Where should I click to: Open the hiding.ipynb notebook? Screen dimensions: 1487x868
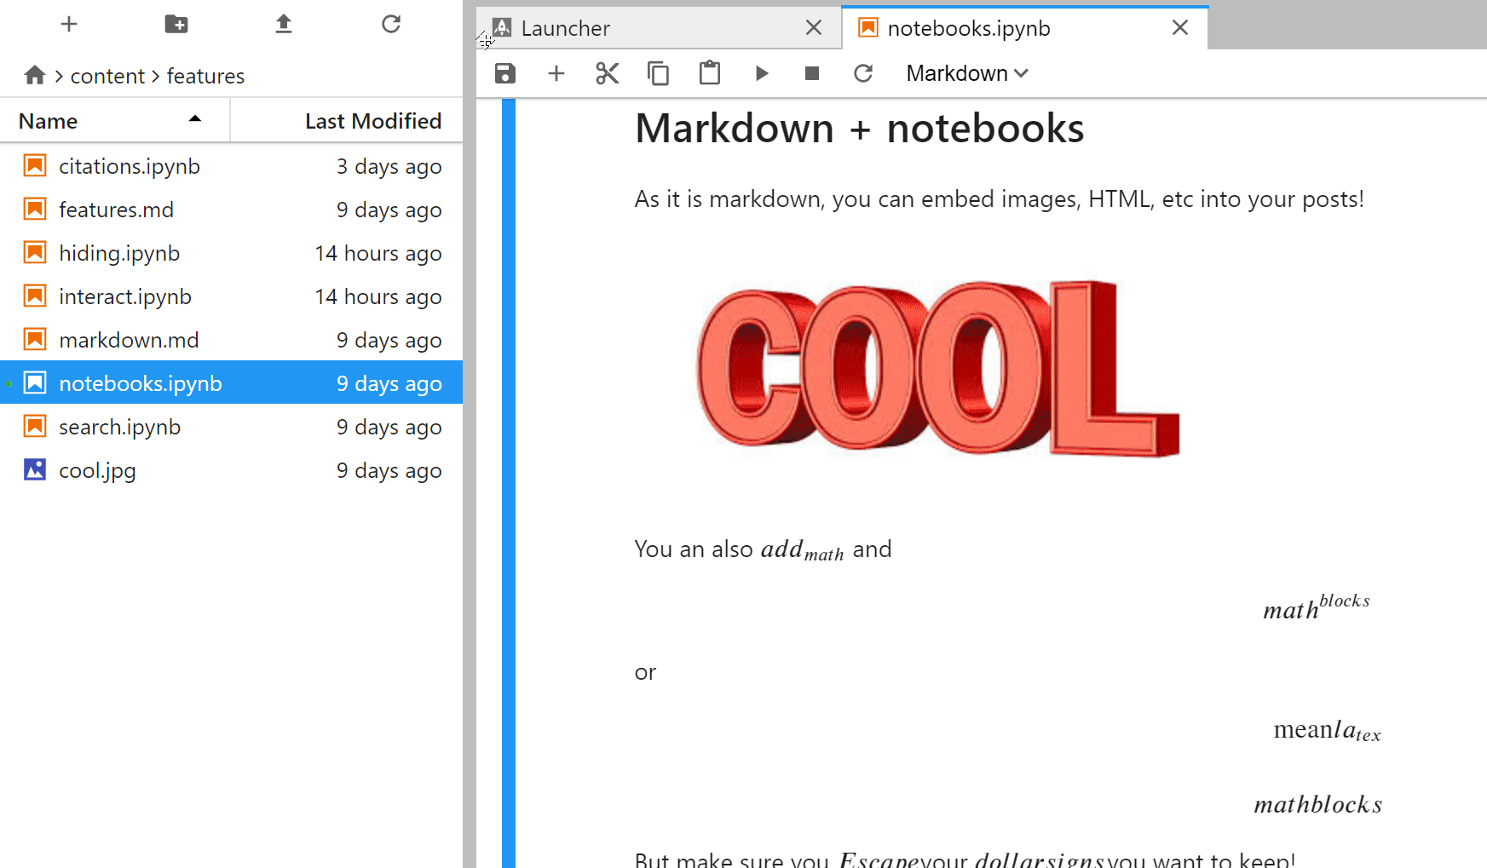pyautogui.click(x=120, y=253)
